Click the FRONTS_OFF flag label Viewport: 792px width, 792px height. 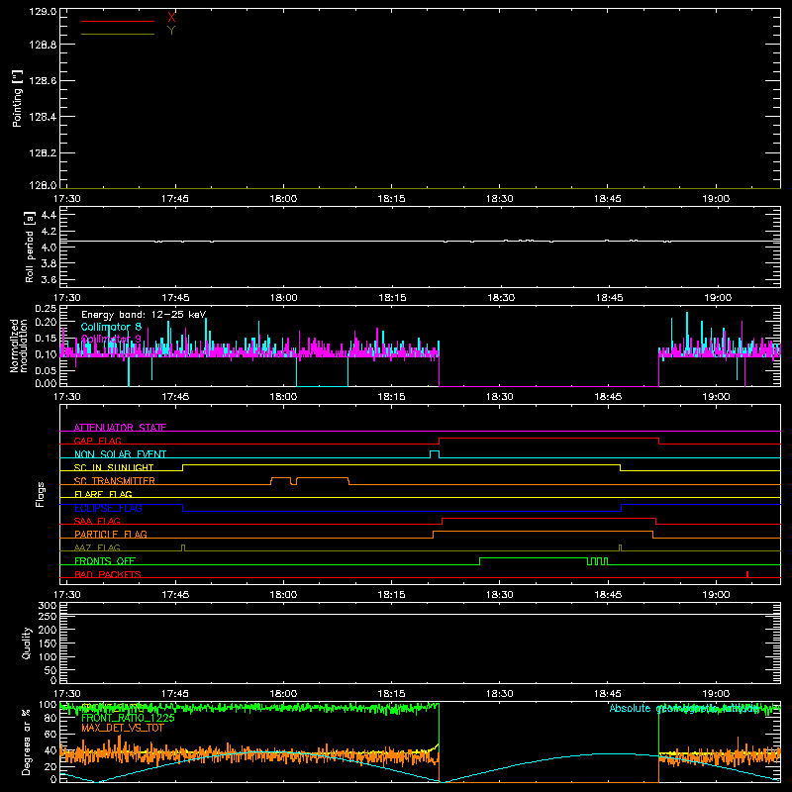[x=105, y=560]
